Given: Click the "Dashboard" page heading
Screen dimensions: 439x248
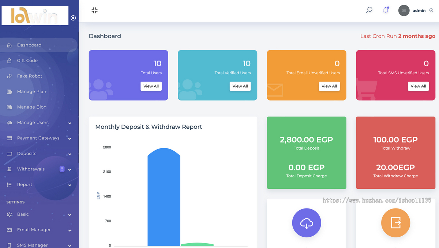Looking at the screenshot, I should click(105, 36).
